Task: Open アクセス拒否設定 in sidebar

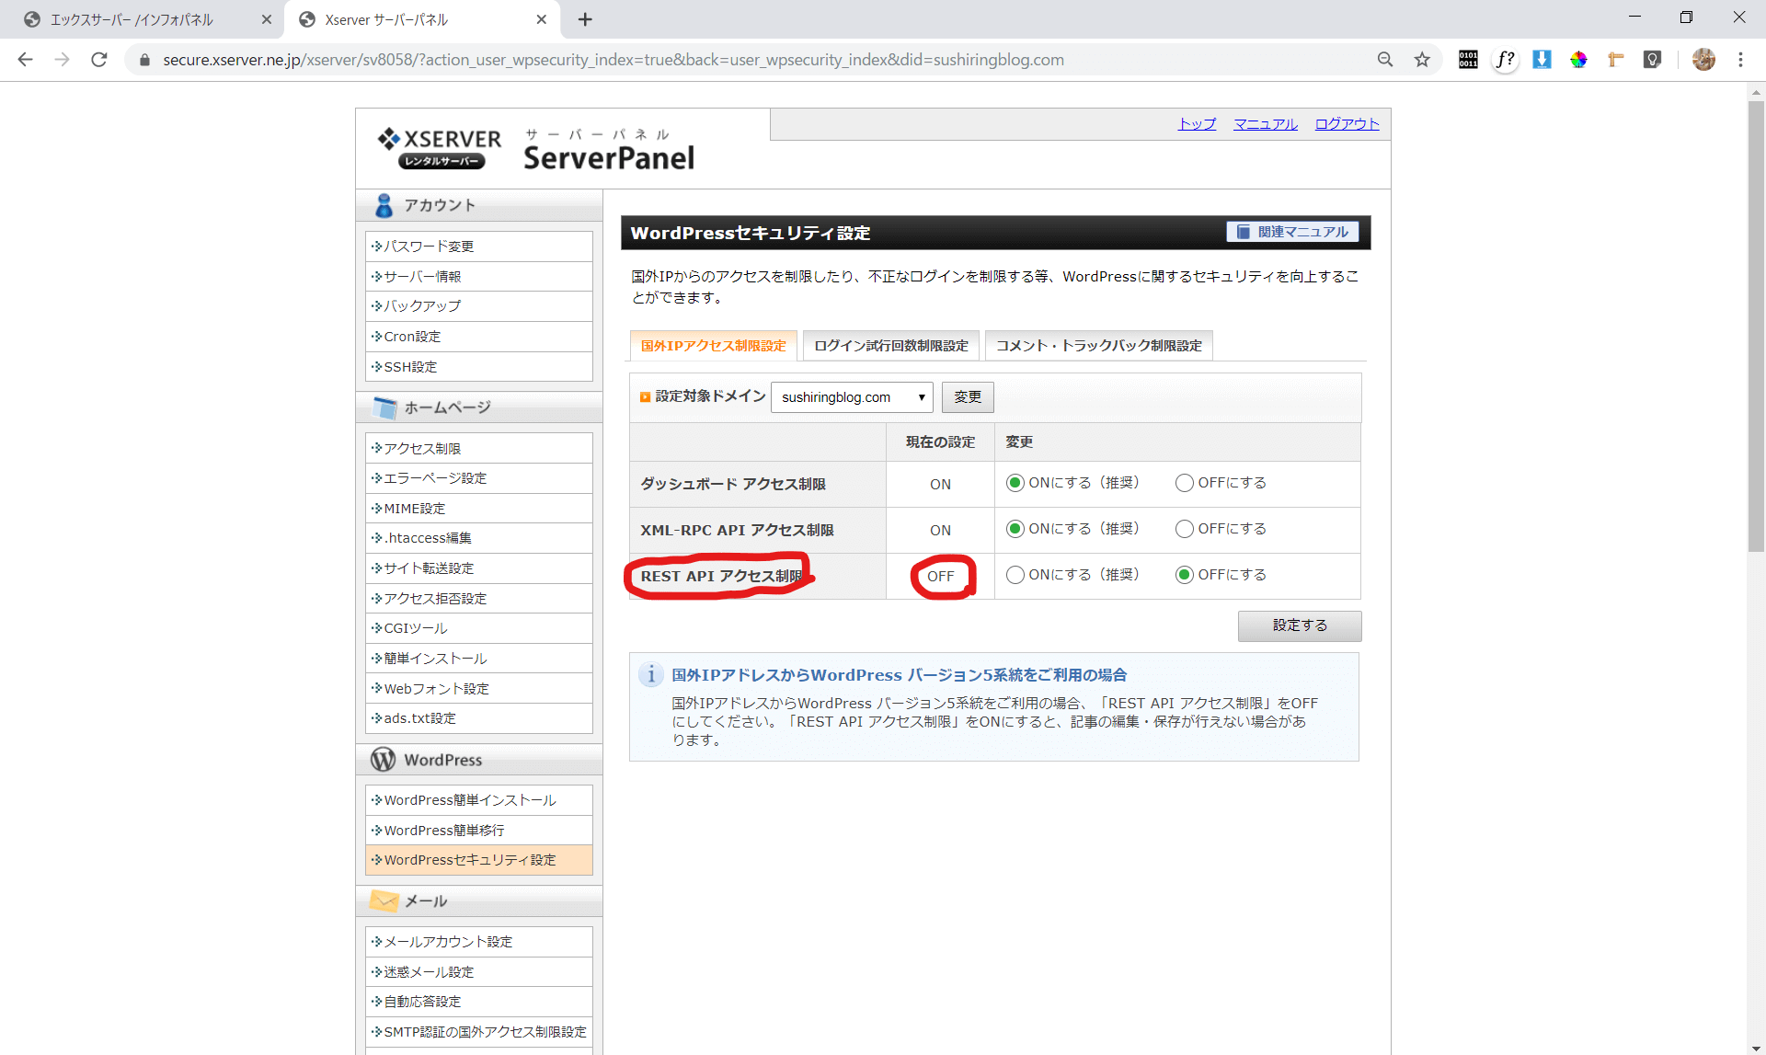Action: pyautogui.click(x=478, y=599)
